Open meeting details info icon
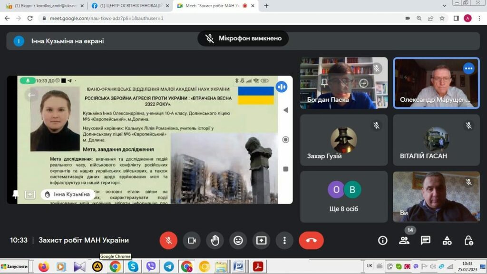487x274 pixels. pyautogui.click(x=382, y=240)
